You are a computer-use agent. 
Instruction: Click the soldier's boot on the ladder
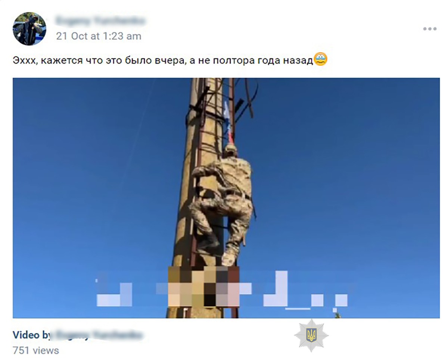click(x=228, y=259)
